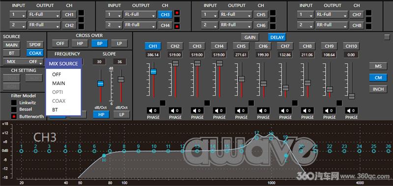Toggle the Butterworth filter model checkbox
Image resolution: width=393 pixels, height=186 pixels.
pyautogui.click(x=14, y=116)
